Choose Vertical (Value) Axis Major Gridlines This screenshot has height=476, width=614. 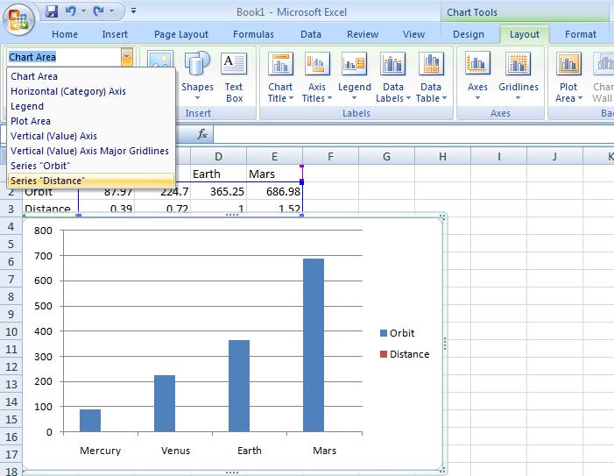coord(89,151)
